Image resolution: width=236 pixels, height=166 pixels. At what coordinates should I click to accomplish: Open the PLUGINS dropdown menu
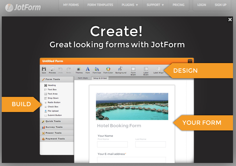point(130,5)
